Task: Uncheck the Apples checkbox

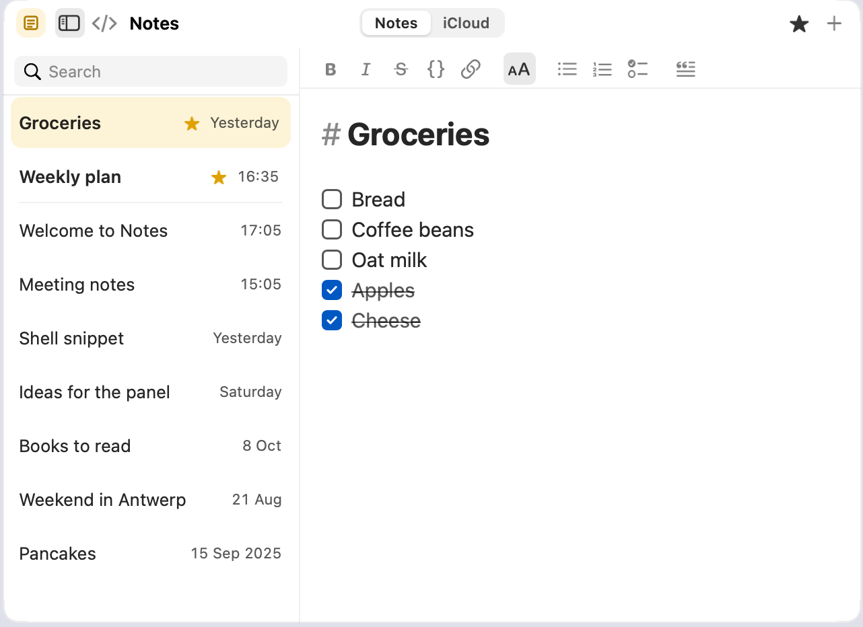Action: coord(332,290)
